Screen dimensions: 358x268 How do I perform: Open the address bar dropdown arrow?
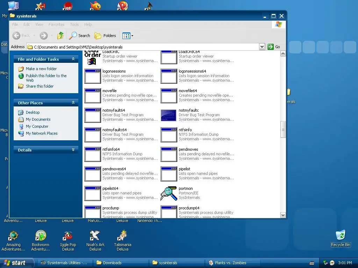(262, 47)
